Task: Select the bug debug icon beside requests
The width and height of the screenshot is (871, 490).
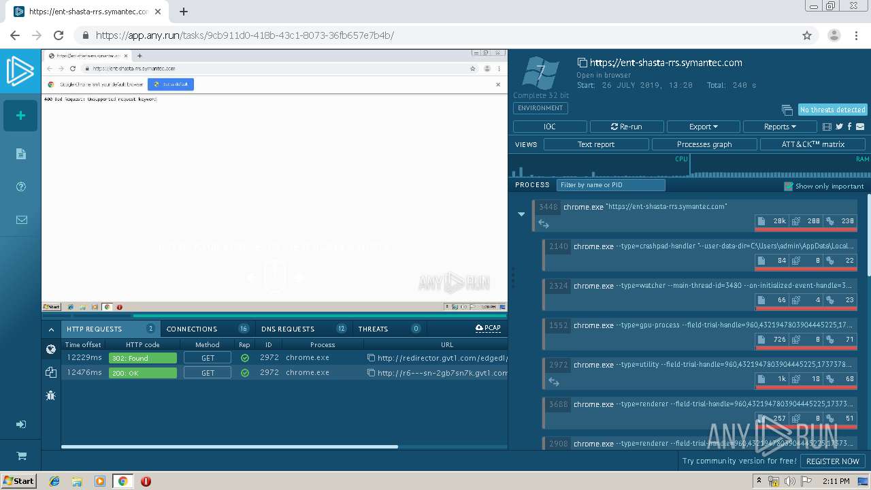Action: click(x=50, y=395)
